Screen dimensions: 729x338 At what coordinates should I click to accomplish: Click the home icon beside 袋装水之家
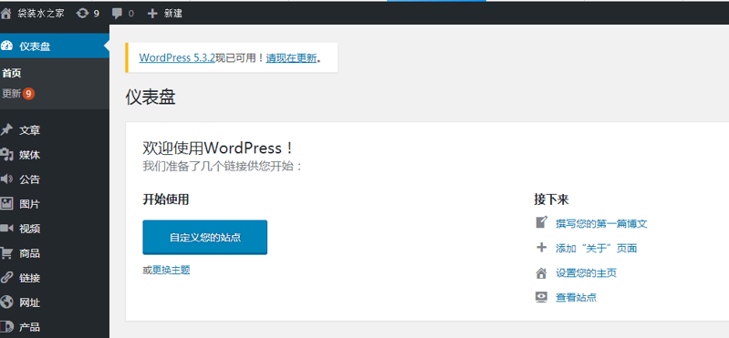5,14
